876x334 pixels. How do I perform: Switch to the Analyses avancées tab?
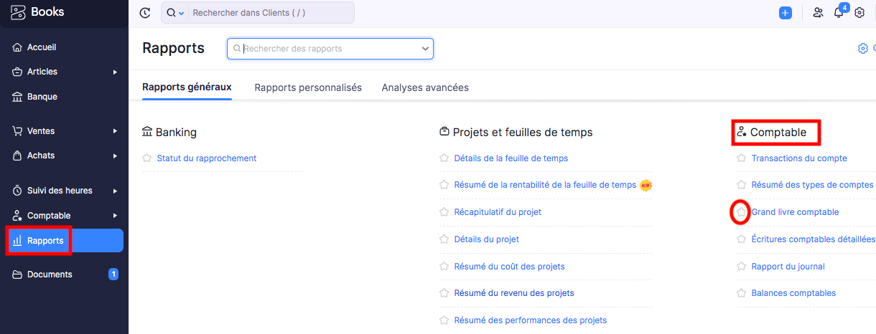pos(425,87)
